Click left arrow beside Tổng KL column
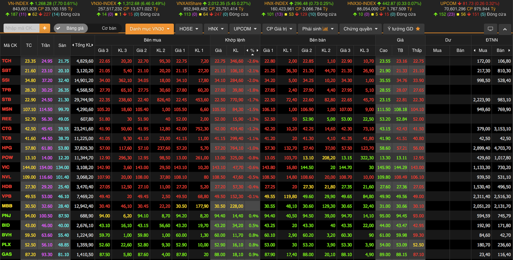This screenshot has width=513, height=260. pos(73,45)
